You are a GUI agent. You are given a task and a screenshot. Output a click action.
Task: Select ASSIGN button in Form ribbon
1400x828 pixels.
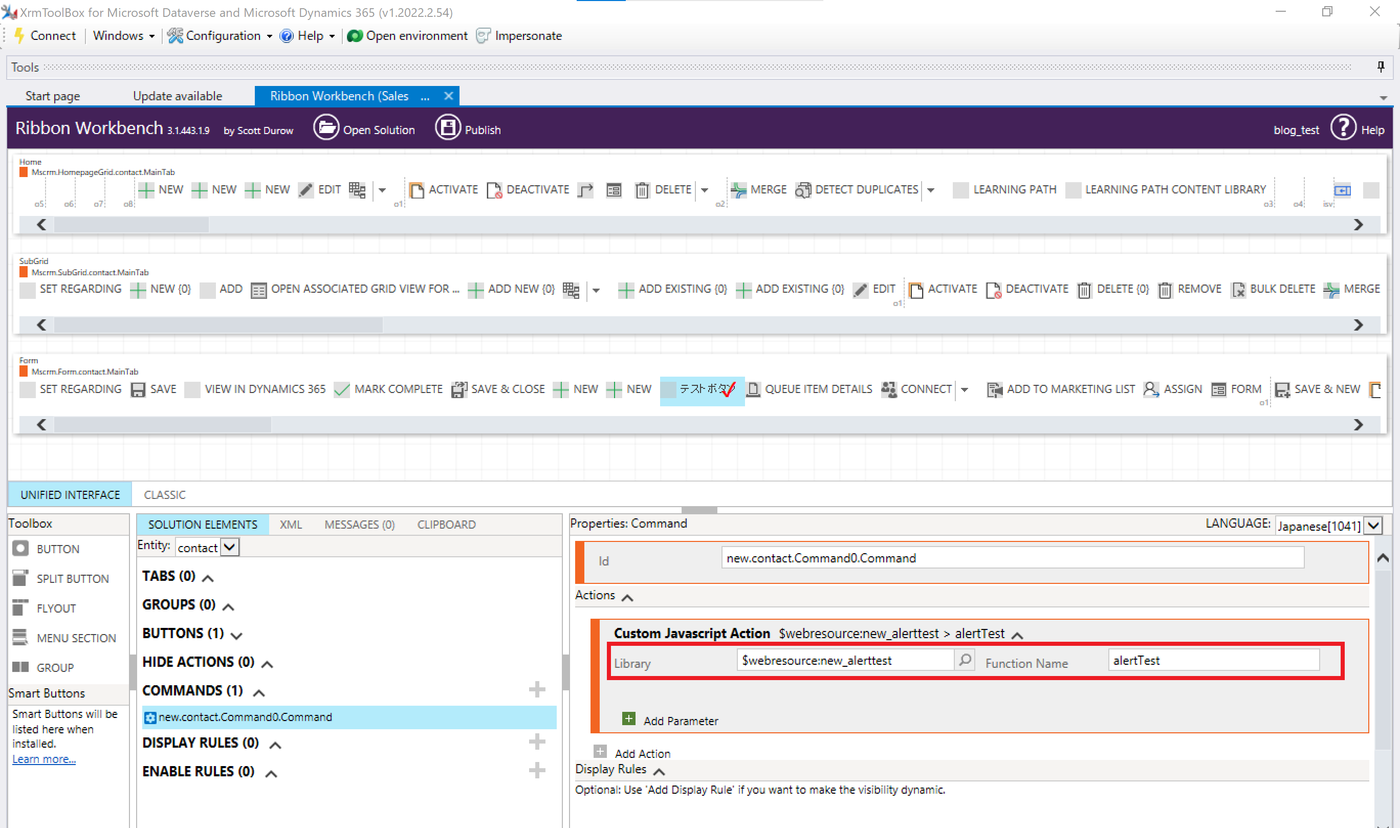pos(1172,389)
